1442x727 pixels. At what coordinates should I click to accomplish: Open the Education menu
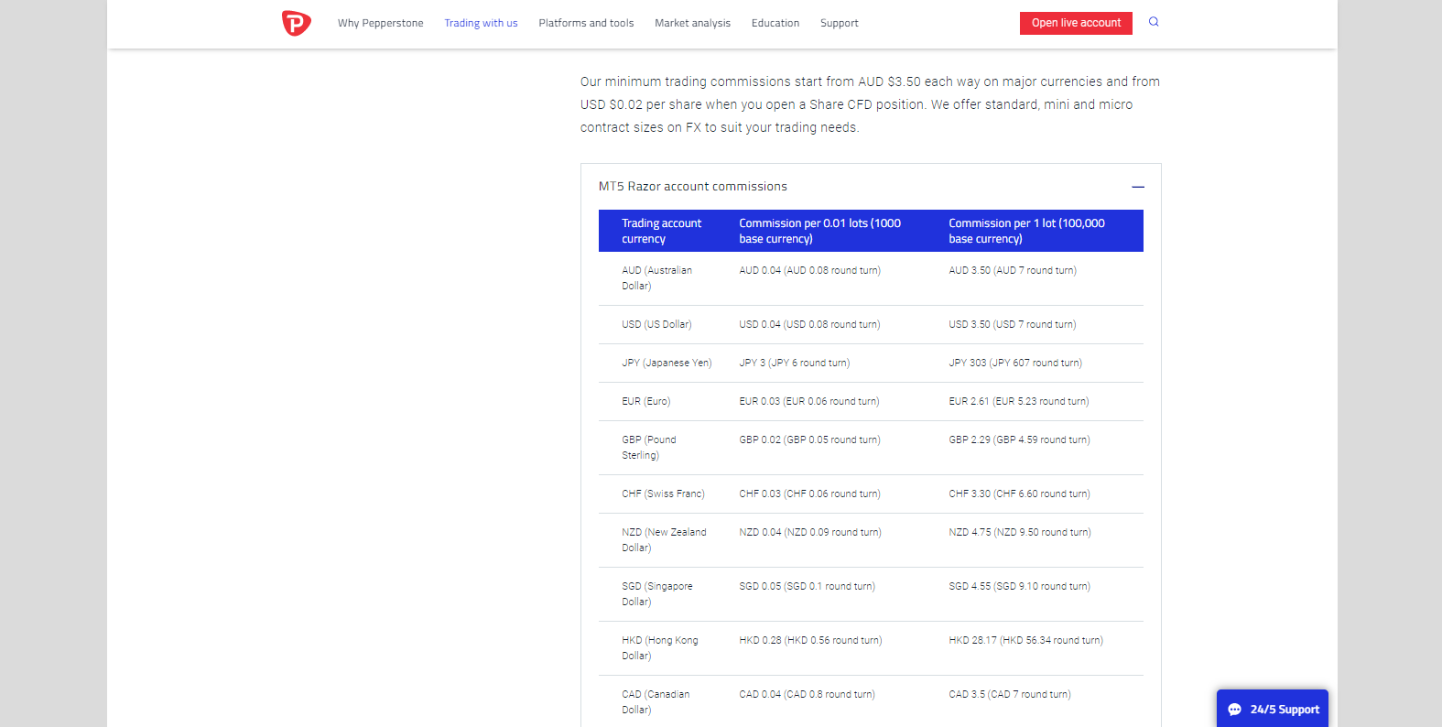point(775,23)
